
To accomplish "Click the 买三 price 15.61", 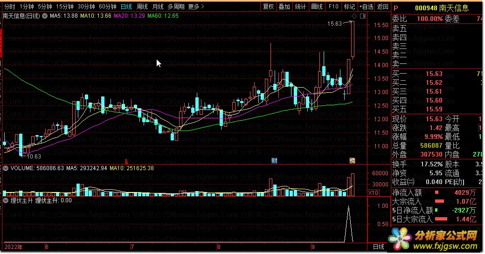I will tap(434, 91).
